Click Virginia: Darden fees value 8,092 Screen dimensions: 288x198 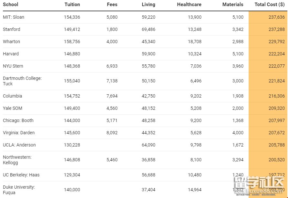coord(112,133)
